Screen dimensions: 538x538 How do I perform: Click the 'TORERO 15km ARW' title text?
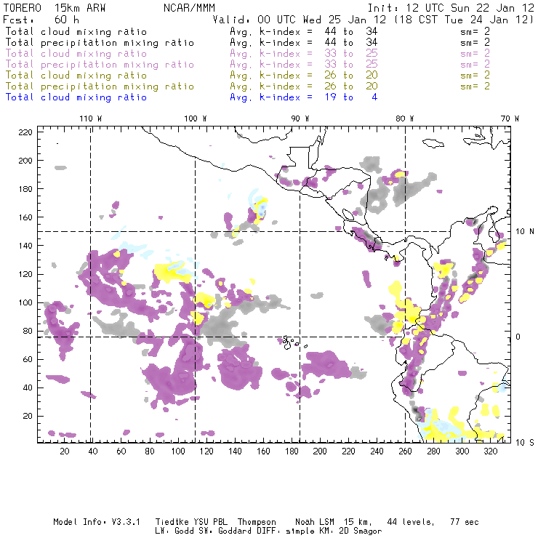click(x=55, y=8)
